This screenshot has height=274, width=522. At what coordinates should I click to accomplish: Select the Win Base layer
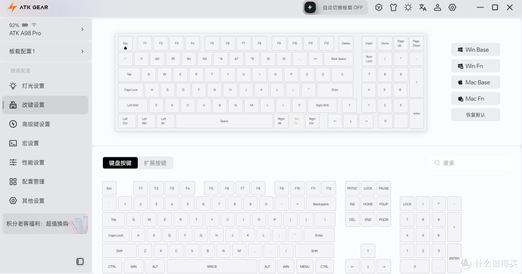pyautogui.click(x=476, y=50)
